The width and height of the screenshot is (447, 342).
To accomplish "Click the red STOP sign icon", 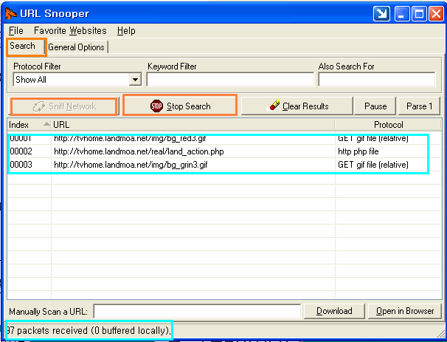I will (156, 106).
